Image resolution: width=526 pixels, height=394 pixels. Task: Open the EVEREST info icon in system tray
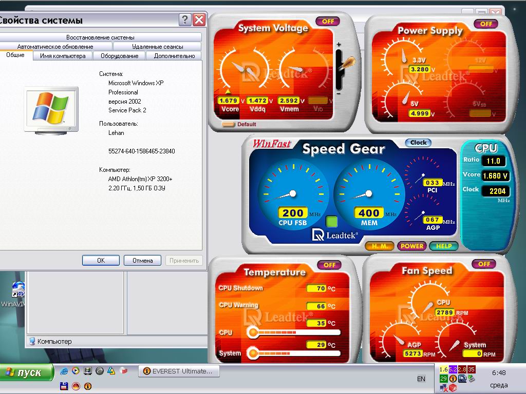point(453,379)
